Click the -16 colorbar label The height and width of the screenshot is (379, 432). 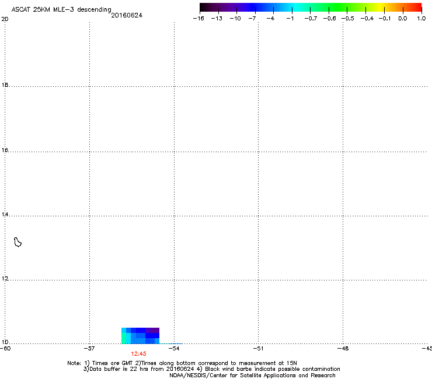[198, 19]
